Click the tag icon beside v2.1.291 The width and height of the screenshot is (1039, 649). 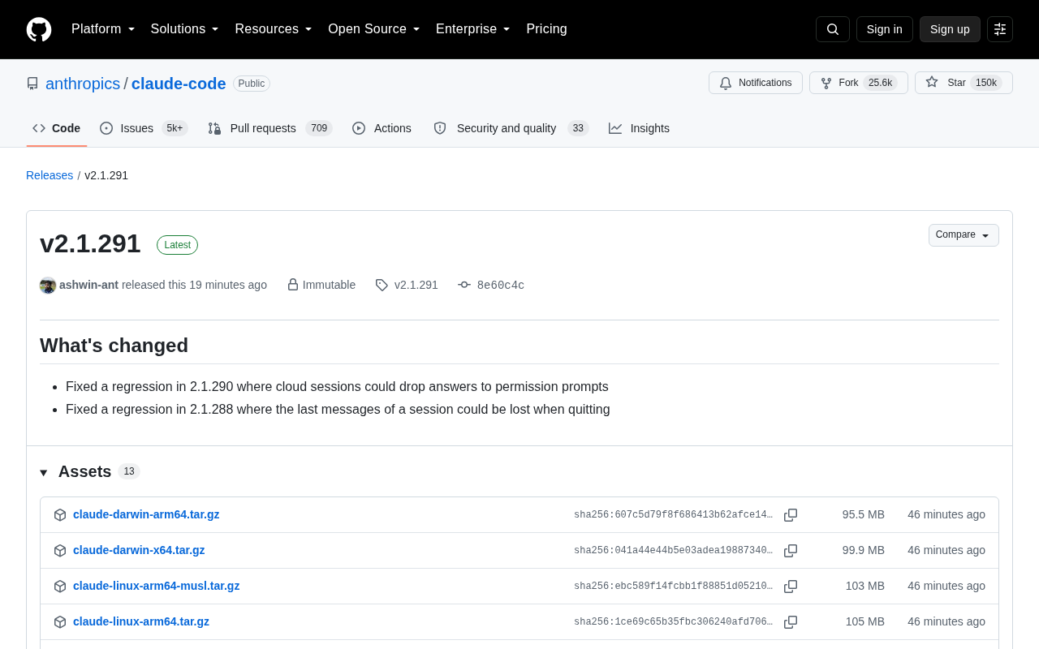(x=382, y=285)
